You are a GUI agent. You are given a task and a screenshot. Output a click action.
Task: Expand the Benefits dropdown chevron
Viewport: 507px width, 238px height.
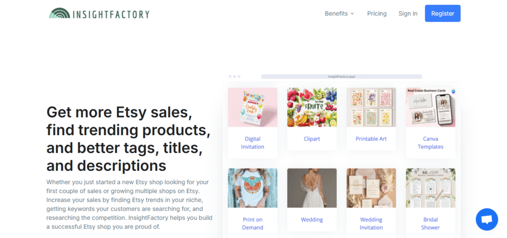pos(353,13)
